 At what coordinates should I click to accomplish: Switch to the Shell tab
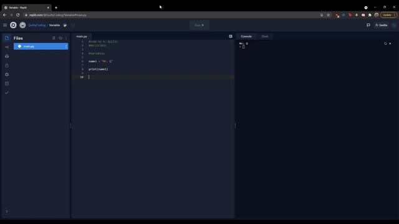click(x=264, y=36)
